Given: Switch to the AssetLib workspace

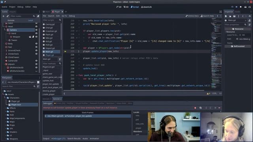Looking at the screenshot, I should pos(146,7).
